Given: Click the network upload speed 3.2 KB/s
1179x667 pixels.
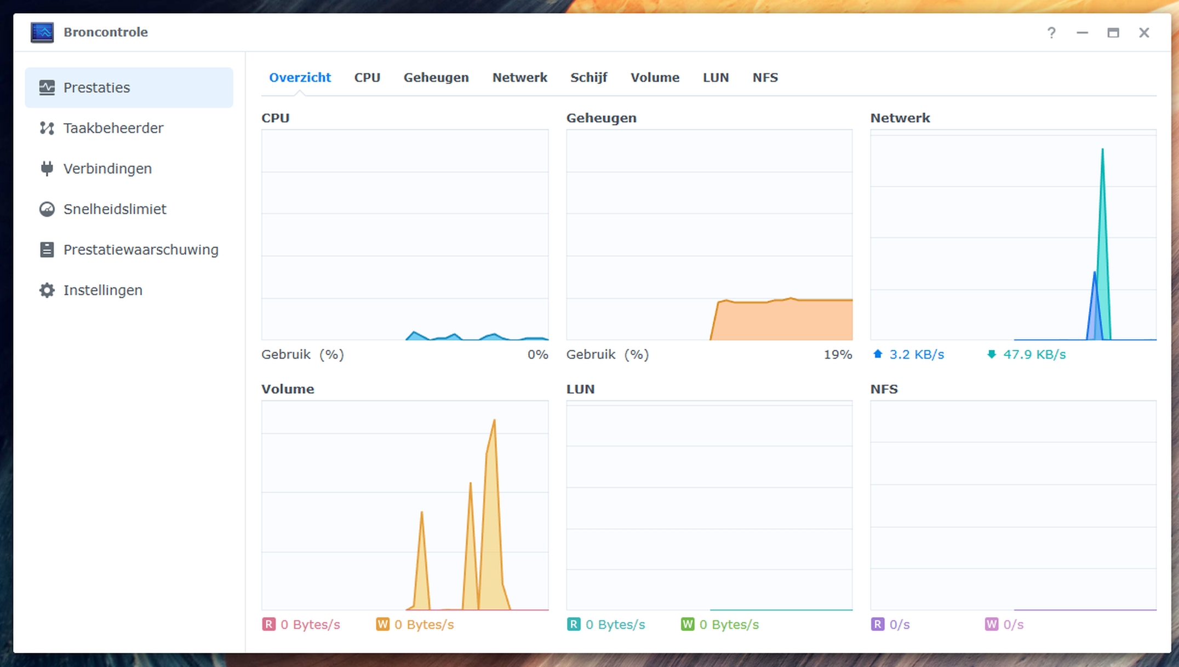Looking at the screenshot, I should [916, 355].
